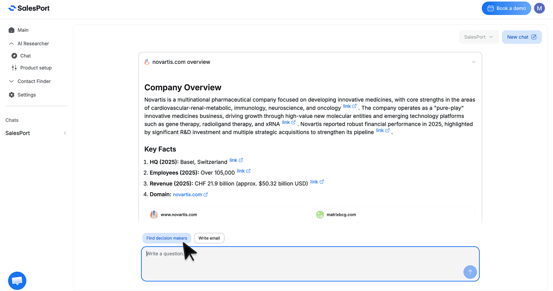The image size is (553, 291).
Task: Click Write email suggestion
Action: tap(209, 238)
